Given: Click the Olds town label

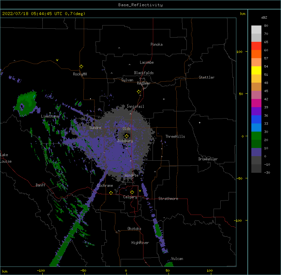Looking at the screenshot, I should (x=126, y=129).
